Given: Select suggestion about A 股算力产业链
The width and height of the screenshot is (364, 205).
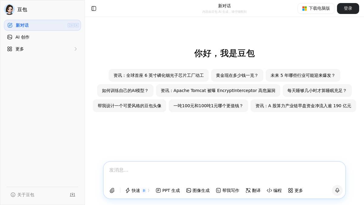Looking at the screenshot, I should tap(303, 106).
